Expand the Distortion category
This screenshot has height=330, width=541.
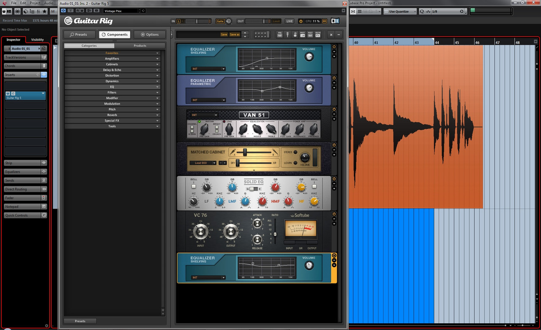pyautogui.click(x=112, y=76)
